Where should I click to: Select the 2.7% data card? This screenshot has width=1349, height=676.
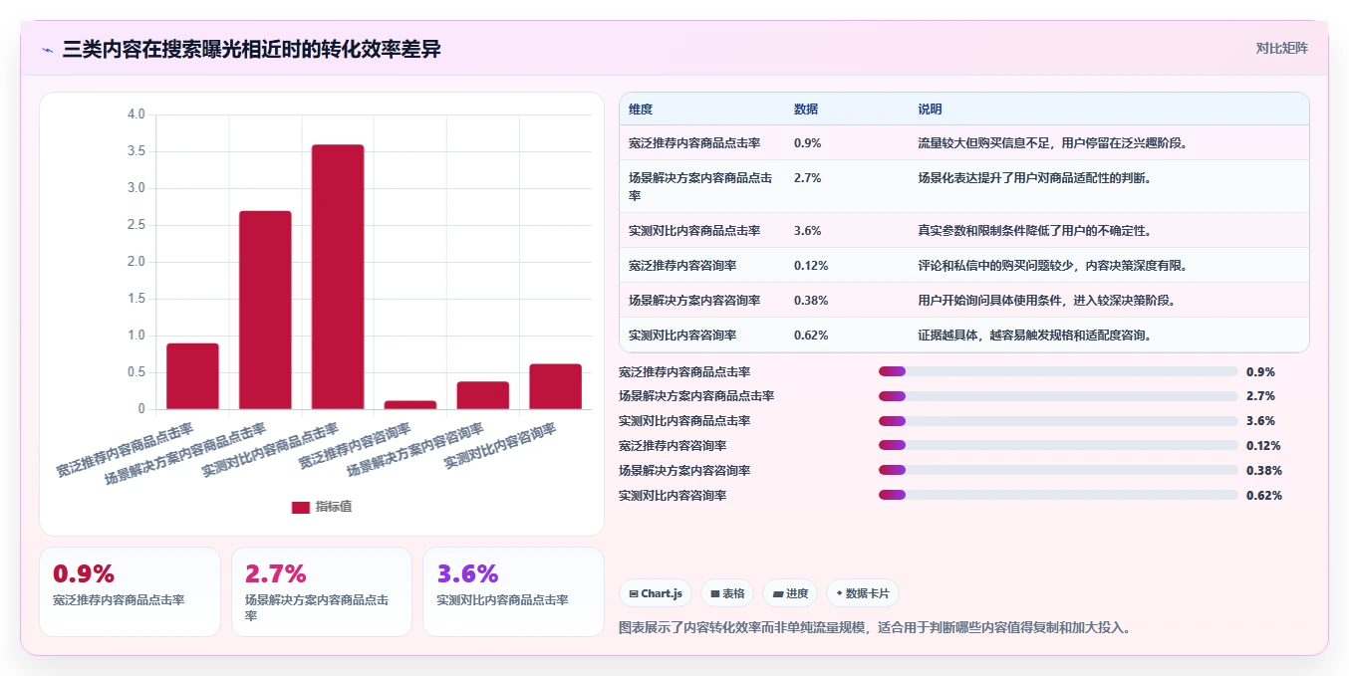(x=322, y=591)
